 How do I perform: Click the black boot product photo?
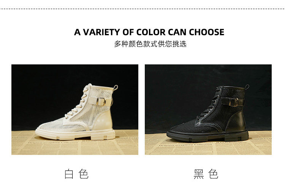[208, 109]
